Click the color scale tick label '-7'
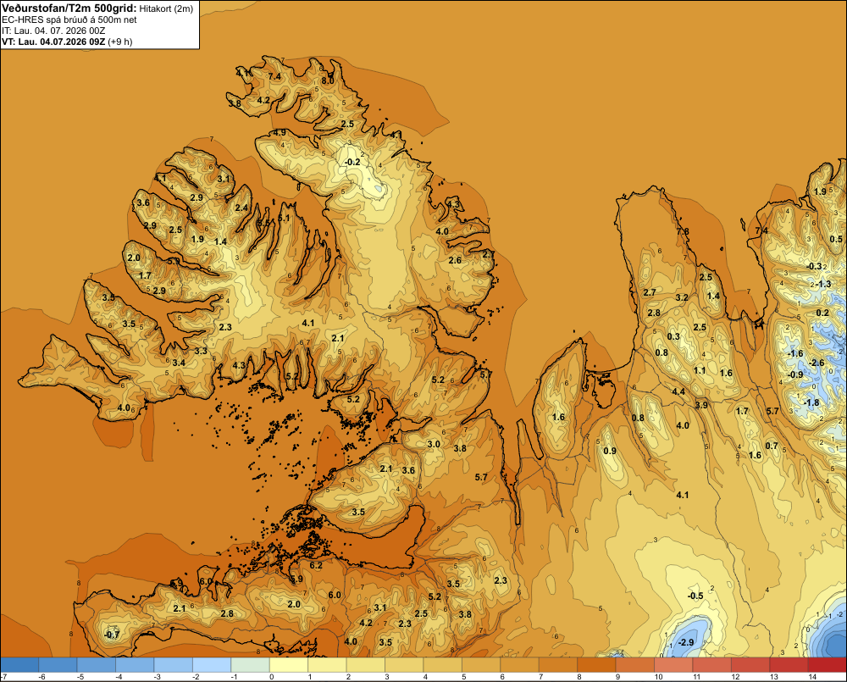847x682 pixels. point(3,677)
